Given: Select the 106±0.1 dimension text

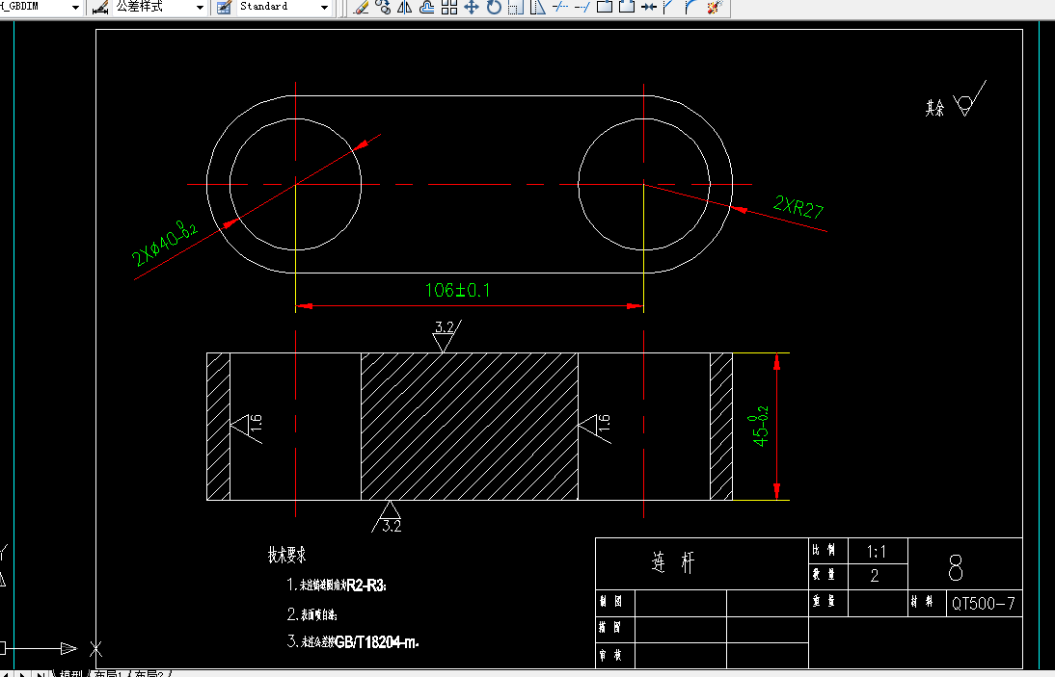Looking at the screenshot, I should tap(457, 290).
